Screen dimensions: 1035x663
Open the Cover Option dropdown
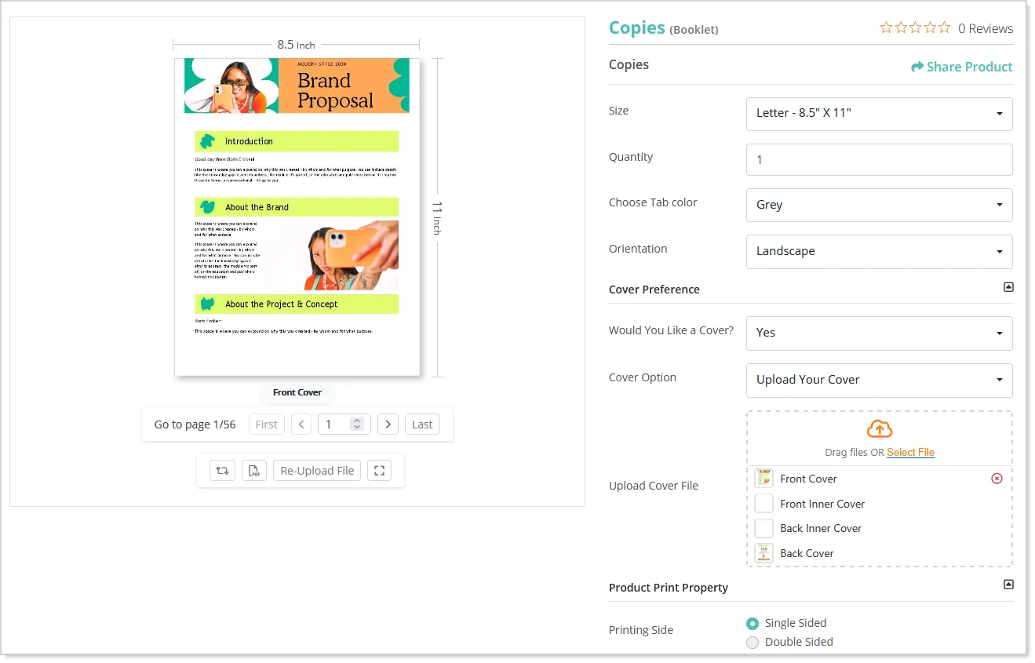(879, 381)
